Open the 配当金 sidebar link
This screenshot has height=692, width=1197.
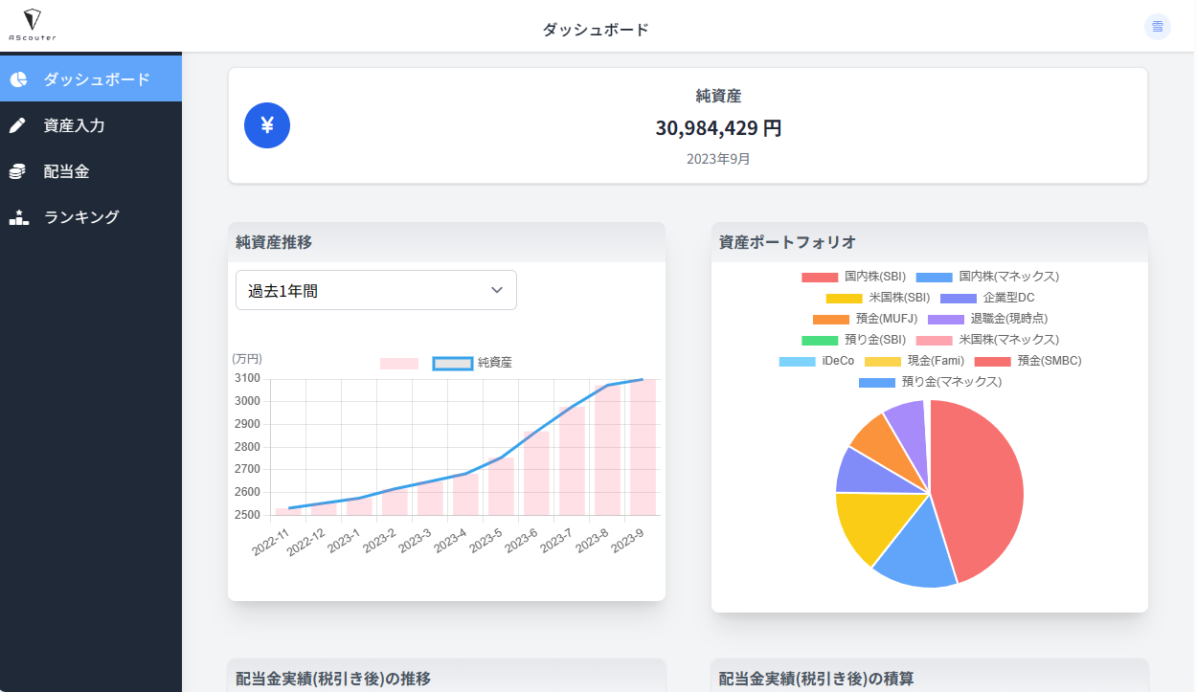[x=67, y=171]
